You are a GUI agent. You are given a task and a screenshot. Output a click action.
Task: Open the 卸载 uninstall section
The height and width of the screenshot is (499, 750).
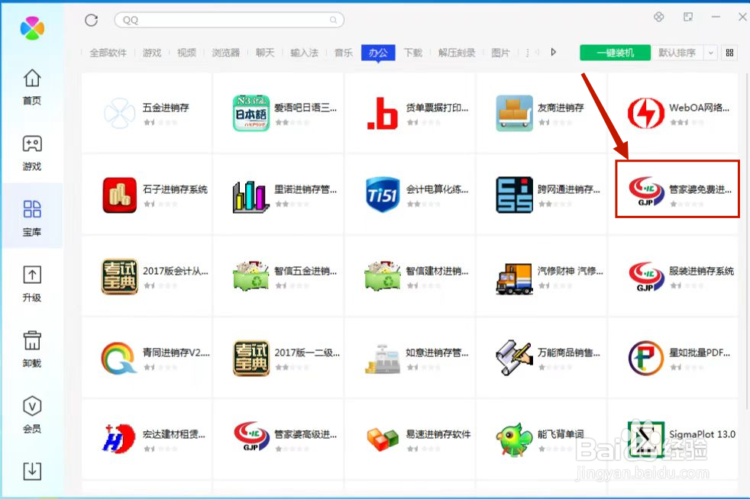click(32, 349)
